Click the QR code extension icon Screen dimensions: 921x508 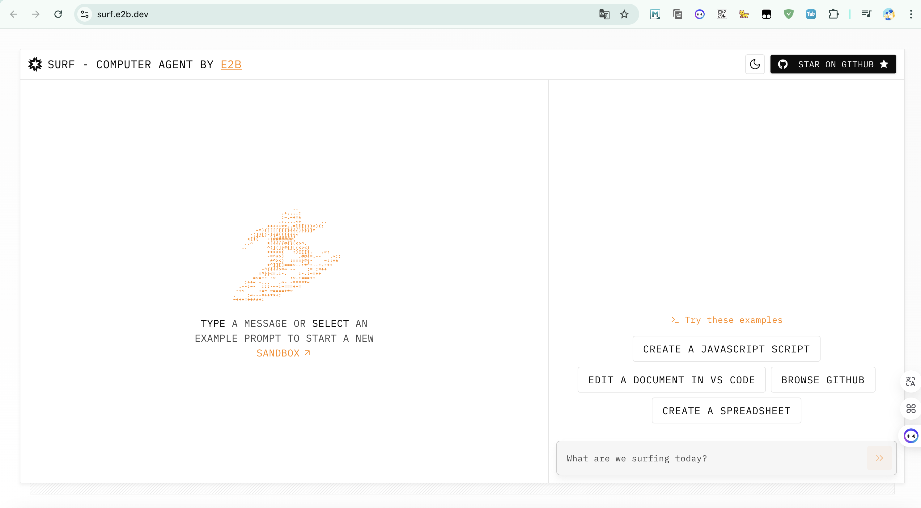click(722, 14)
